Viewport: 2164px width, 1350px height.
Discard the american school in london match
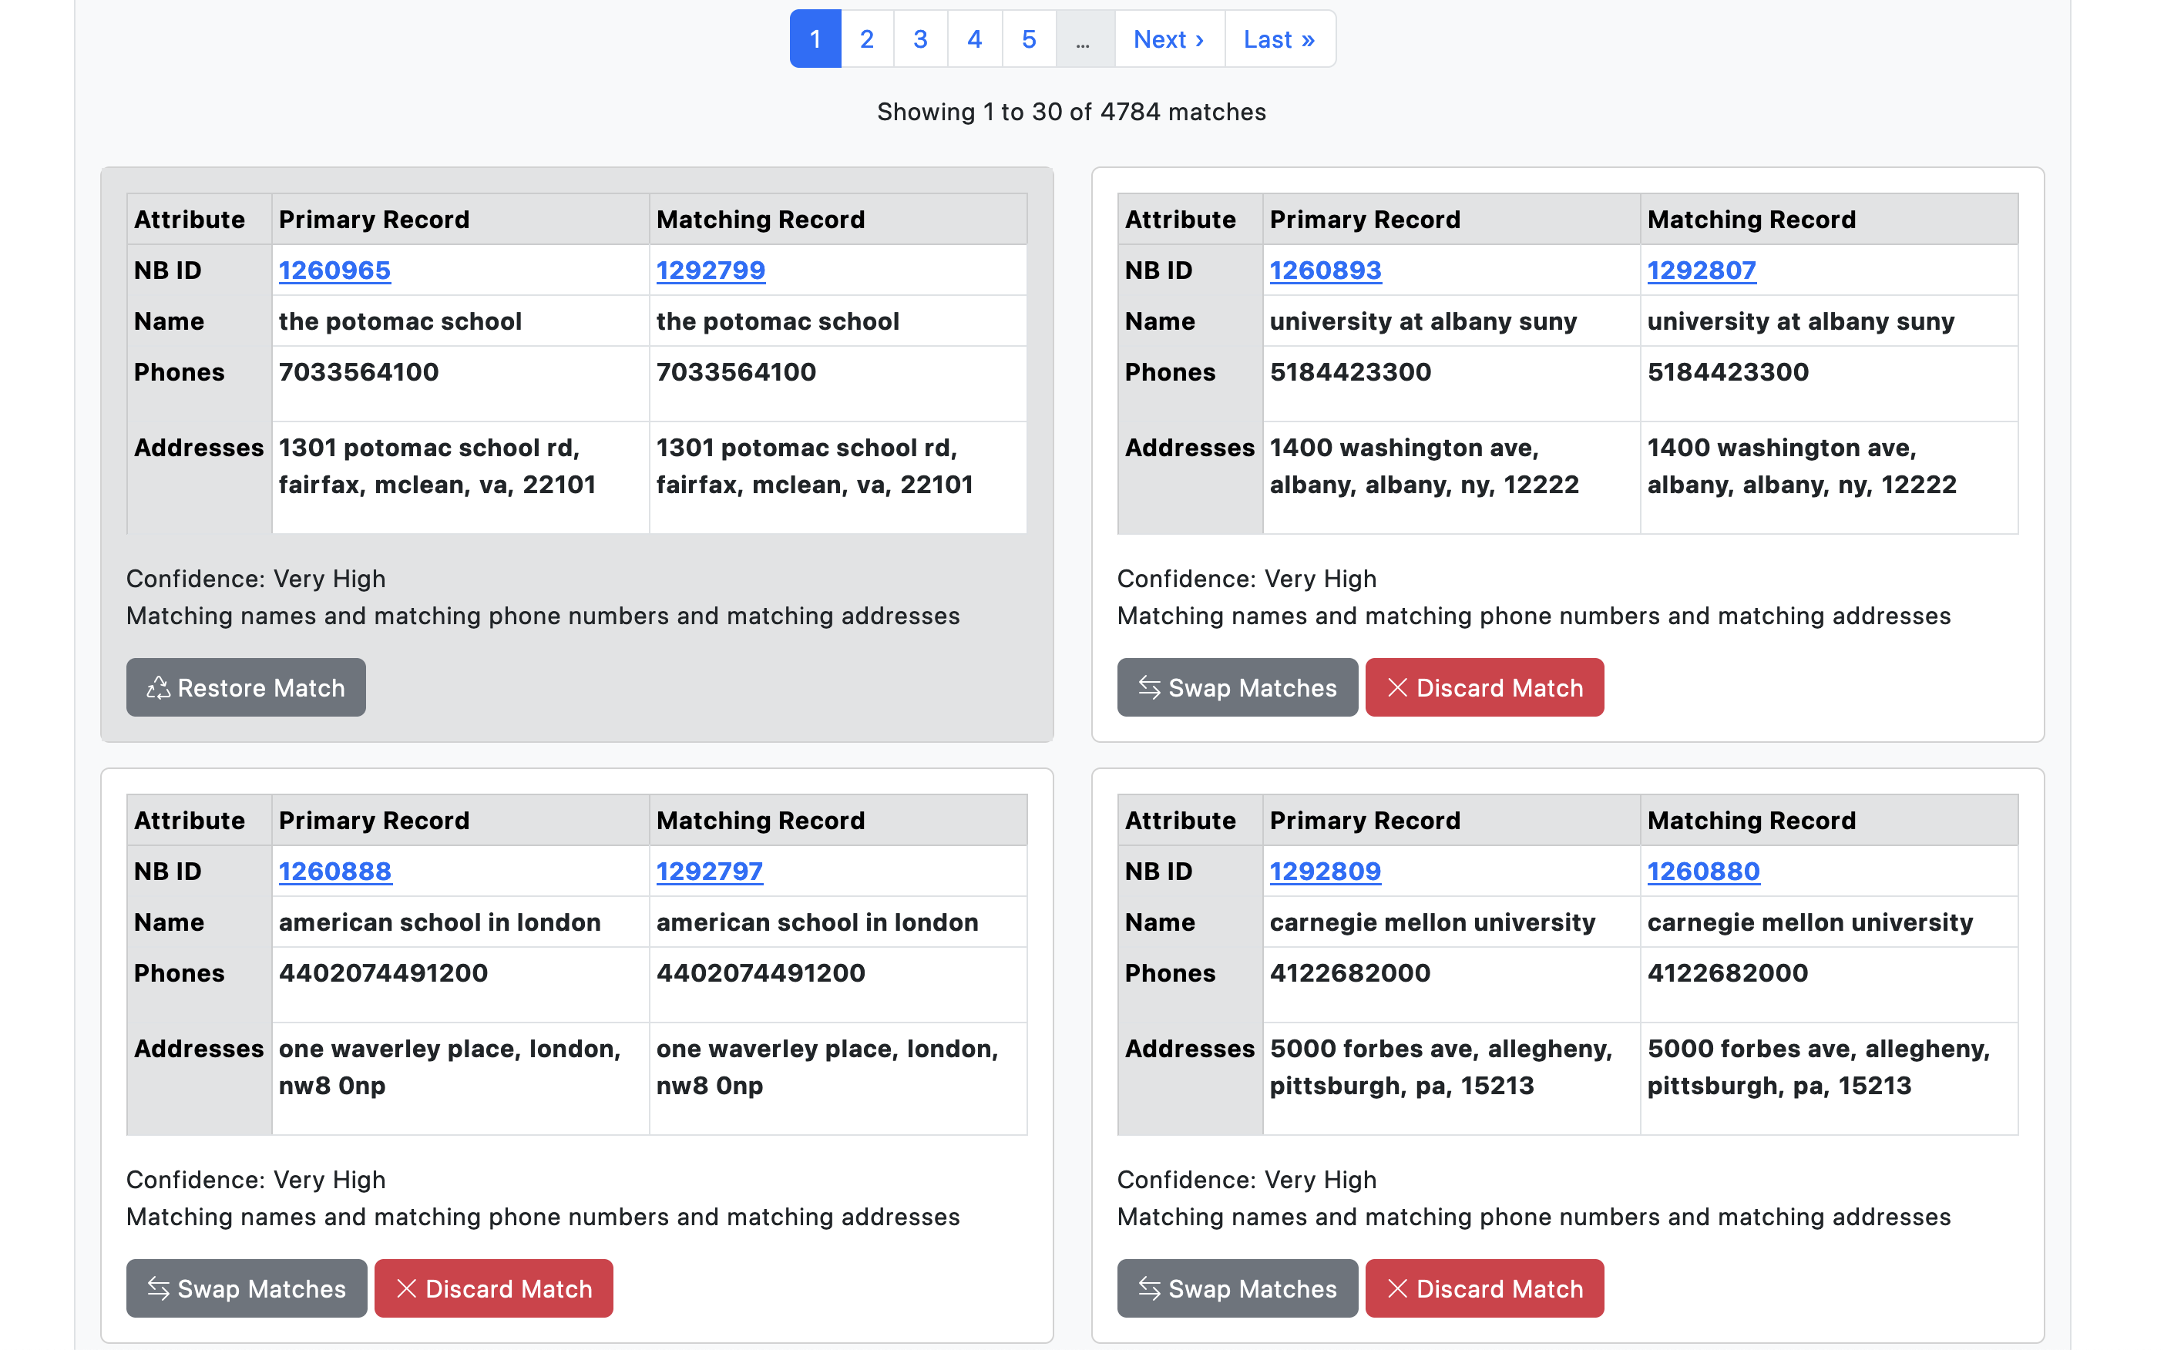point(492,1288)
